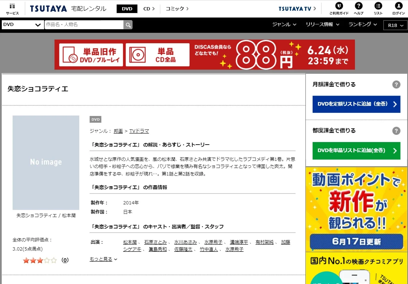
Task: Click the TVドラマ genre link
Action: (139, 131)
